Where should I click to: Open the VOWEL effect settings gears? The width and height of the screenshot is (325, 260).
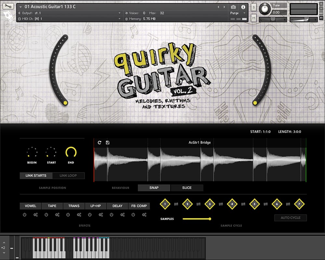pyautogui.click(x=35, y=215)
